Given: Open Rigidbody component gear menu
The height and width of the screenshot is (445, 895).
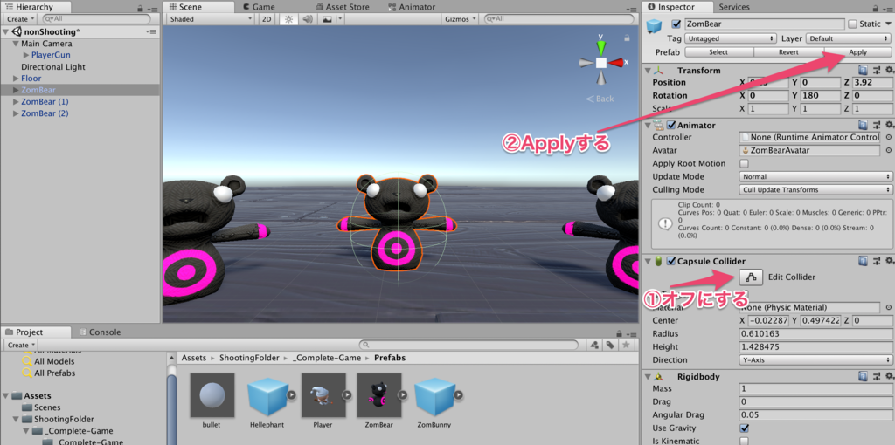Looking at the screenshot, I should tap(889, 377).
